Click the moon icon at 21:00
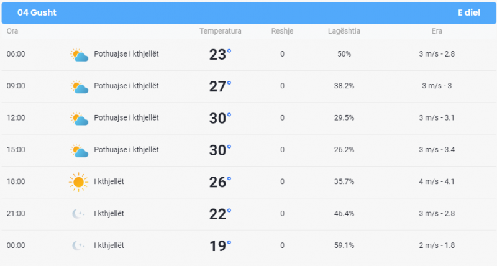Image resolution: width=497 pixels, height=266 pixels. click(x=78, y=214)
